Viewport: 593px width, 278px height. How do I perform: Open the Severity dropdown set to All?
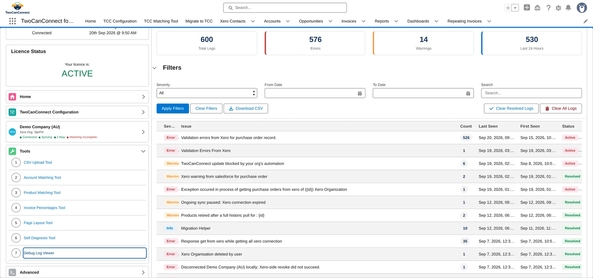[206, 93]
